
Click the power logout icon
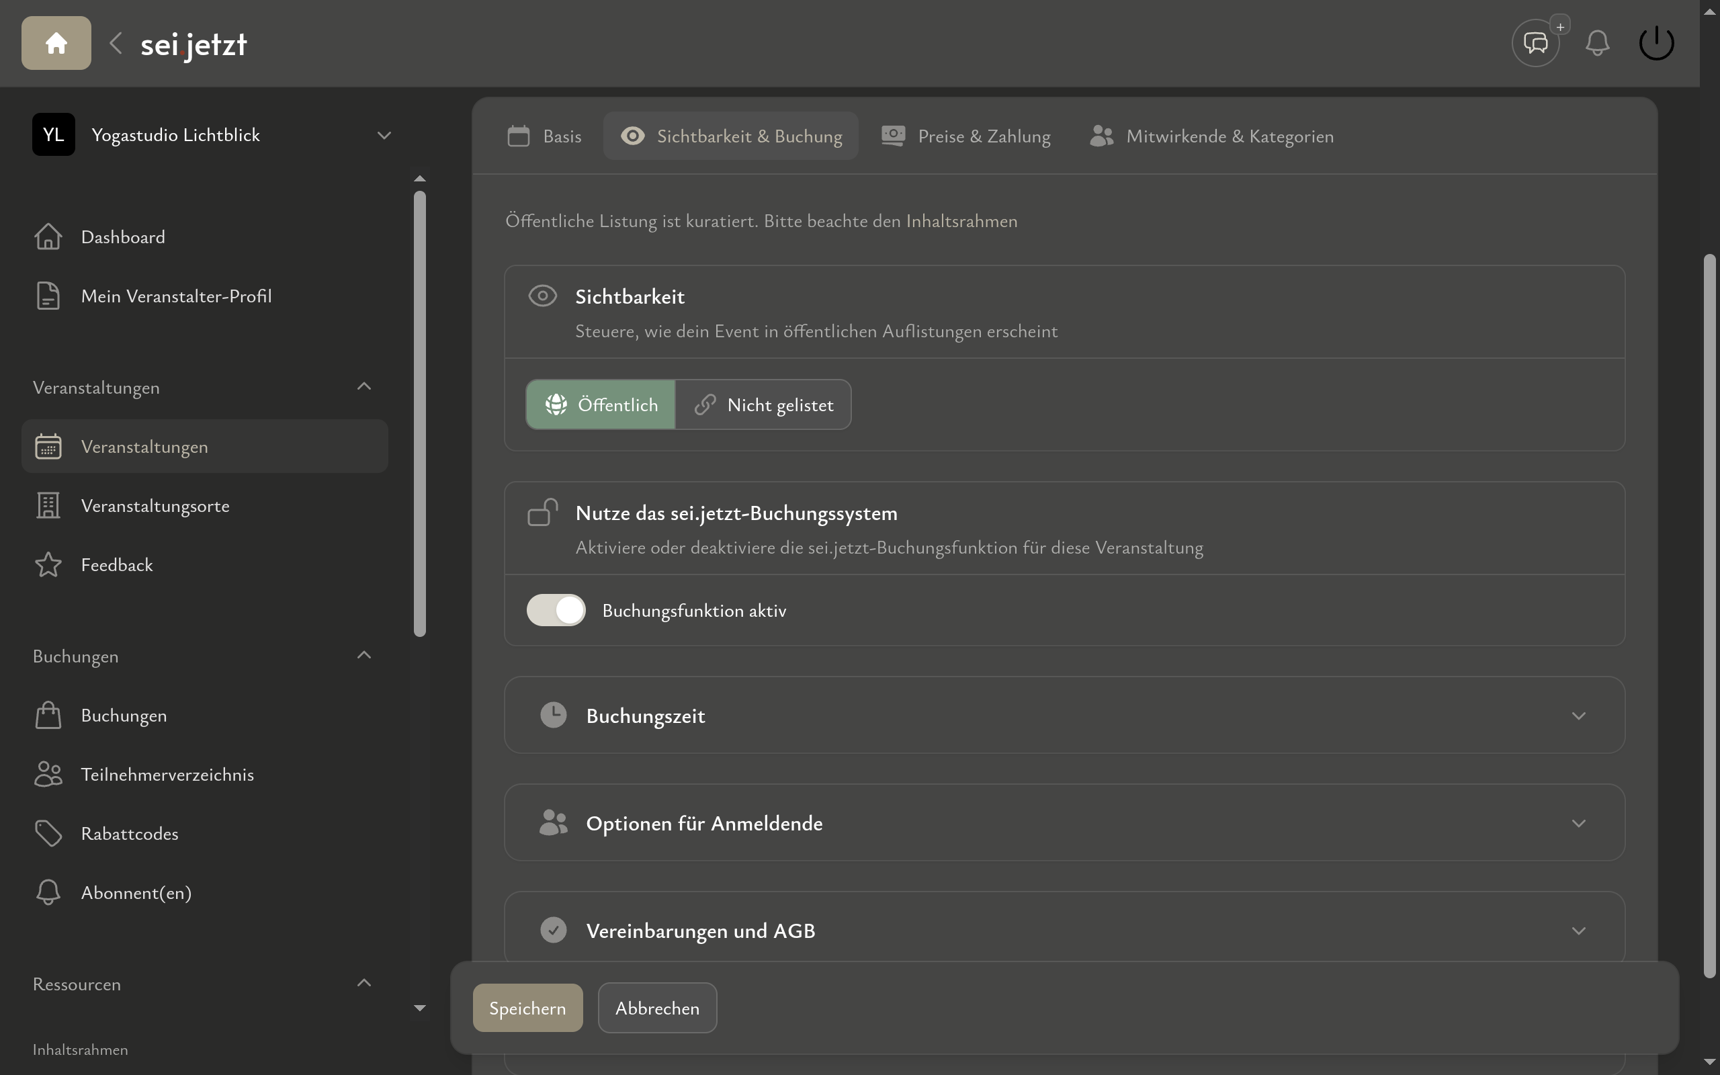[x=1656, y=44]
